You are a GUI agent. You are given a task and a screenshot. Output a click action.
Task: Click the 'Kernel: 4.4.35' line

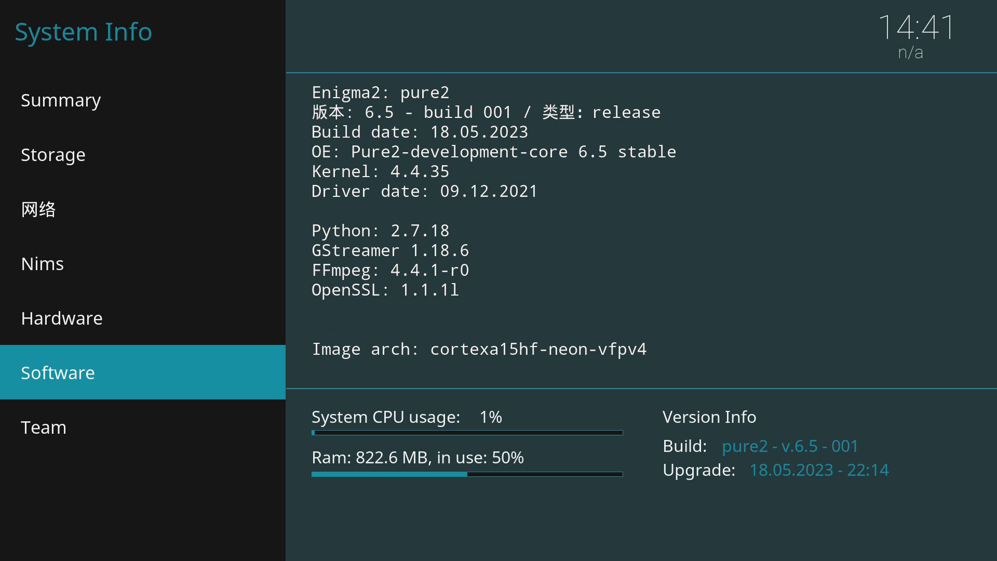[x=380, y=171]
